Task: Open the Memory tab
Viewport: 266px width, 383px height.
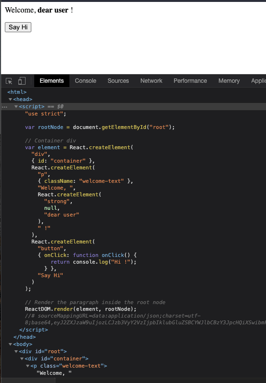Action: pyautogui.click(x=229, y=81)
